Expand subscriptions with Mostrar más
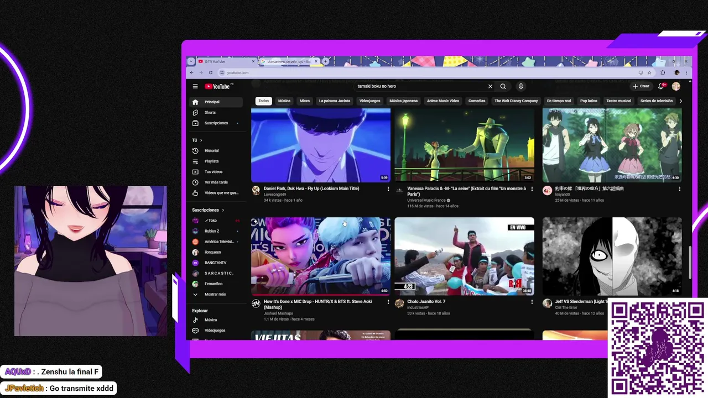 click(x=216, y=294)
